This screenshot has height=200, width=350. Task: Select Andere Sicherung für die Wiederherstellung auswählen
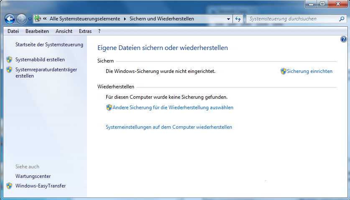point(173,107)
